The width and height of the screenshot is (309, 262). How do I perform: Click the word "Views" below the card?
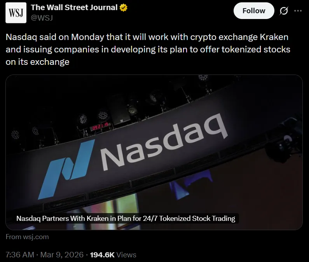pyautogui.click(x=127, y=255)
